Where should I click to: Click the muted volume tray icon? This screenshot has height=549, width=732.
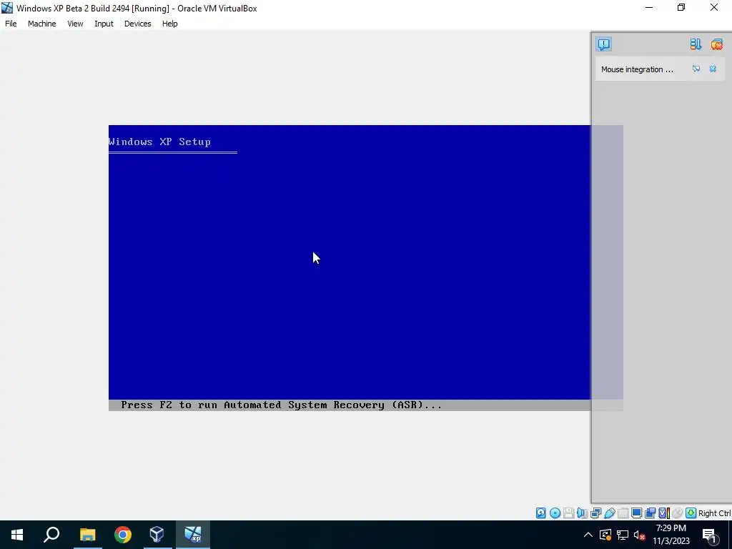[x=640, y=535]
